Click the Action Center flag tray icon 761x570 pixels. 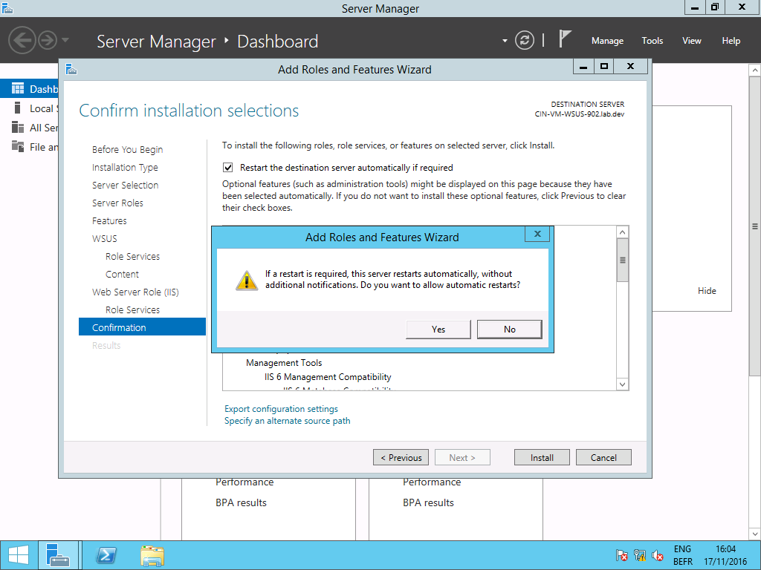click(x=621, y=555)
